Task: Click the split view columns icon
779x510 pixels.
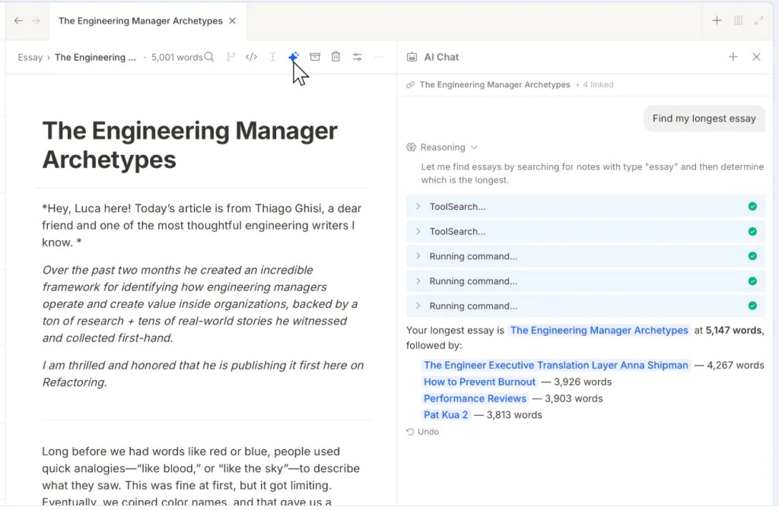Action: pyautogui.click(x=738, y=21)
